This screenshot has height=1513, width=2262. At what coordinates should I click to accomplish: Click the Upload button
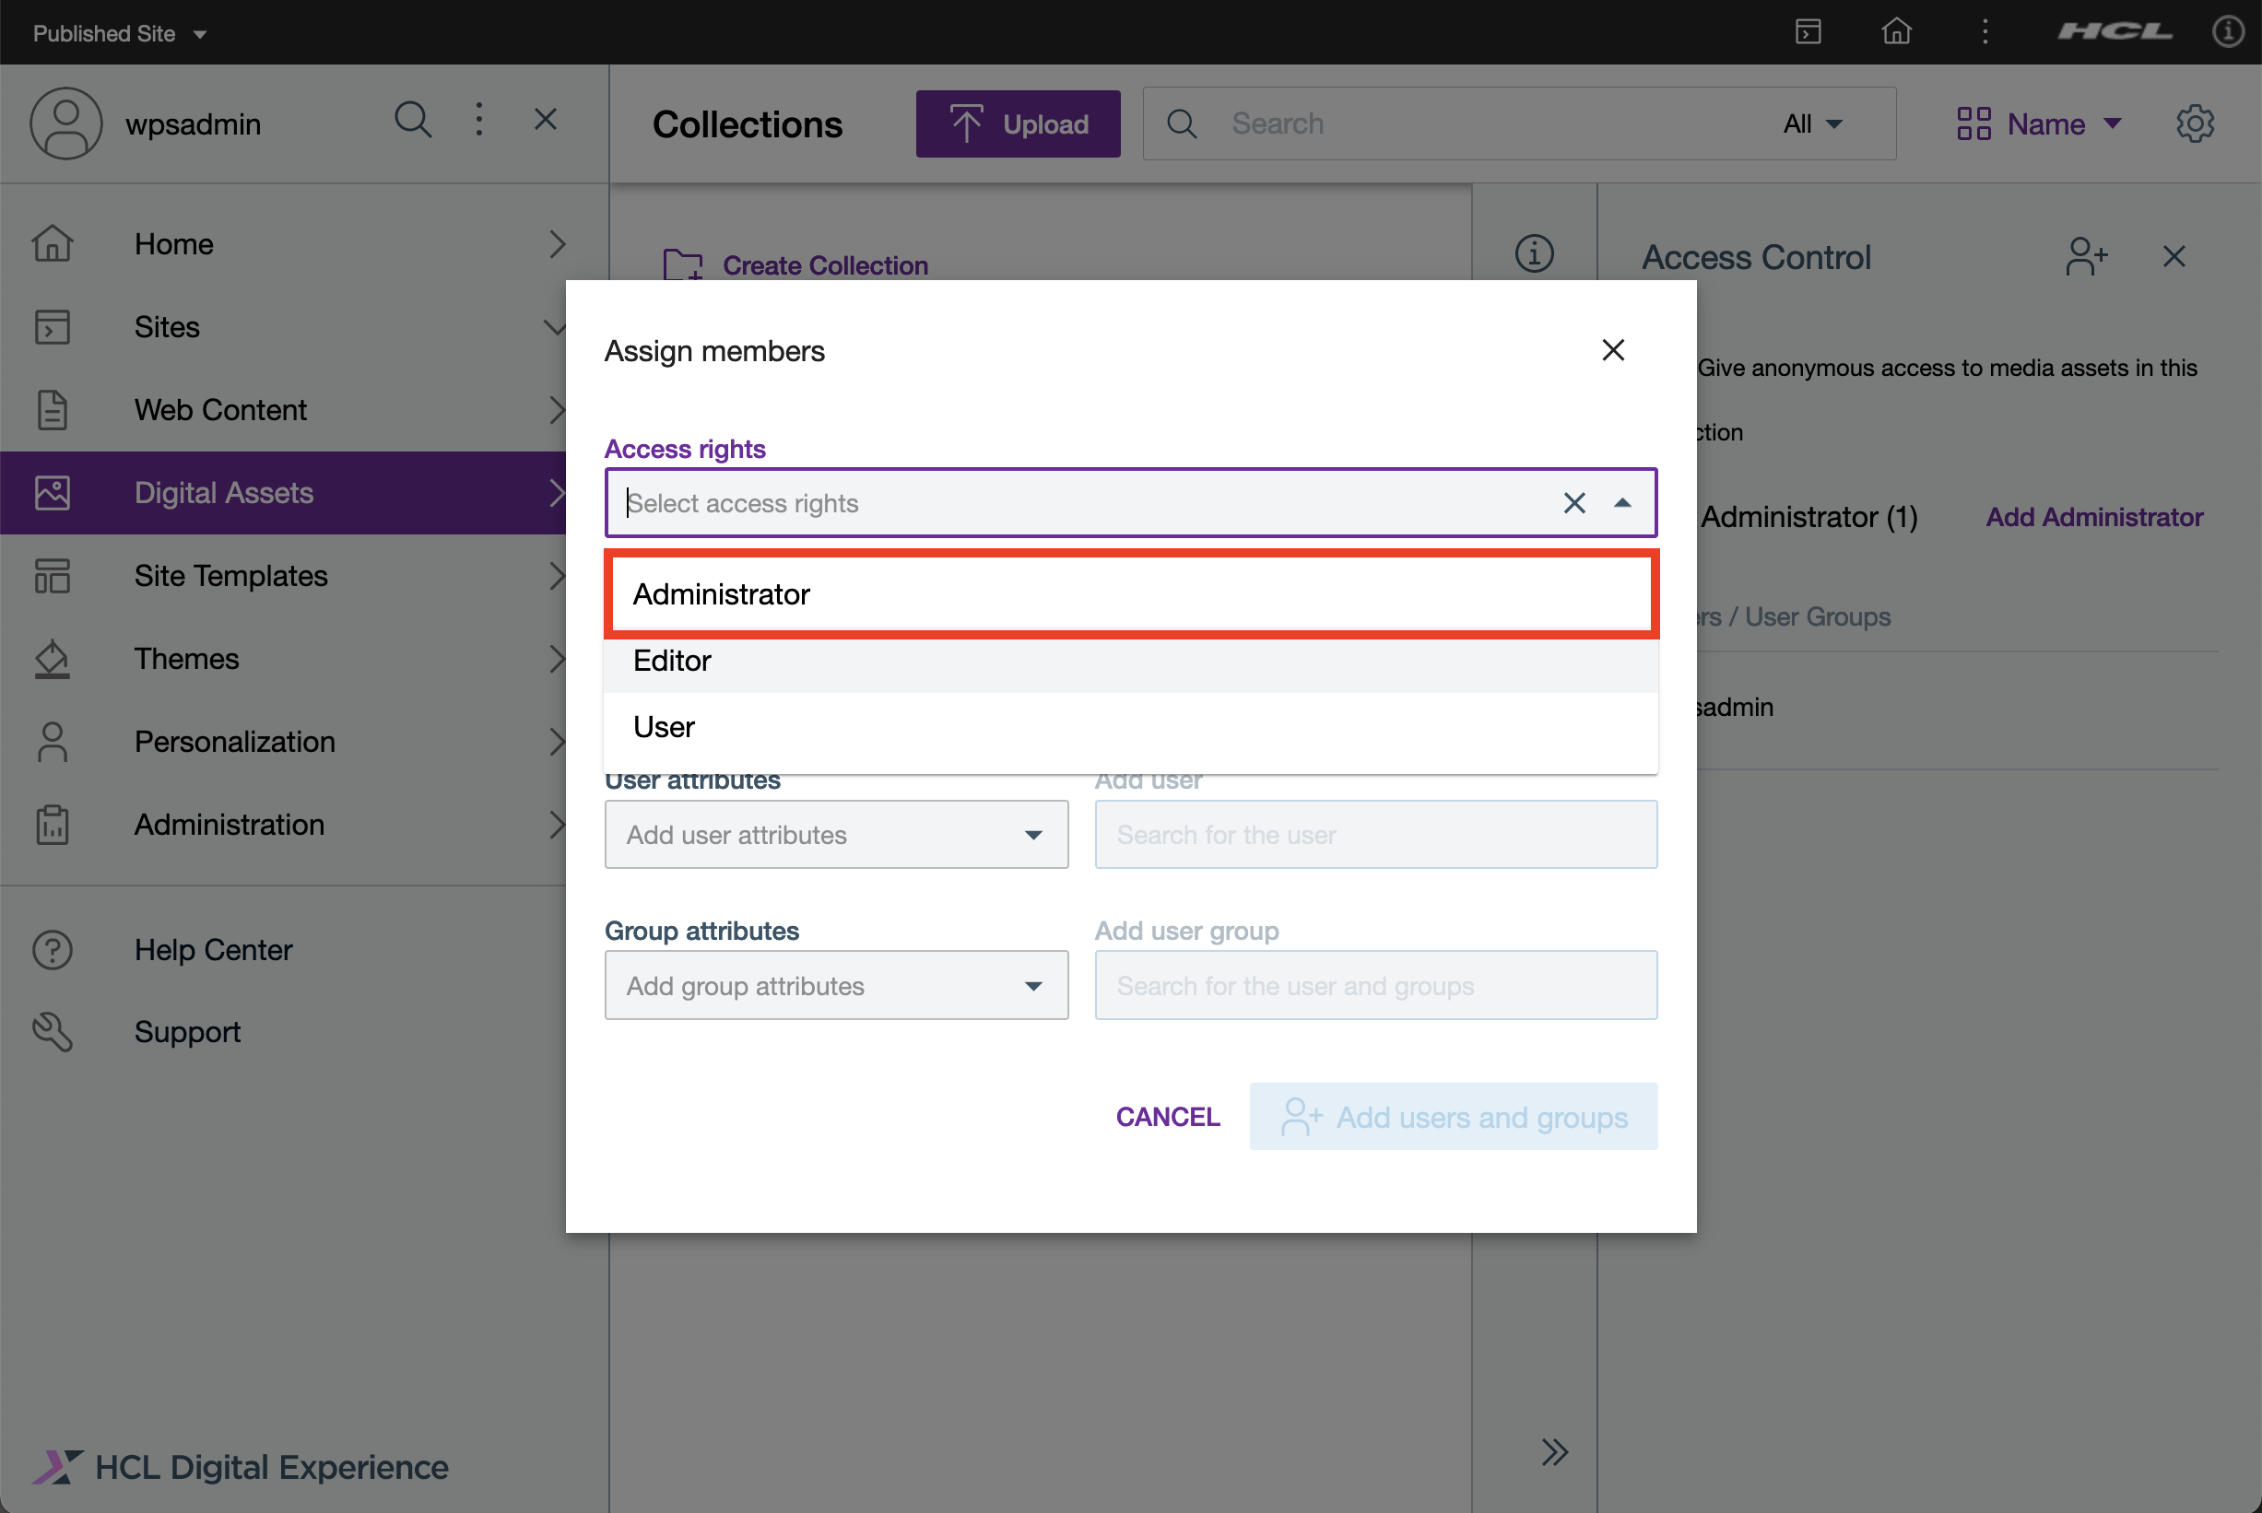point(1017,123)
